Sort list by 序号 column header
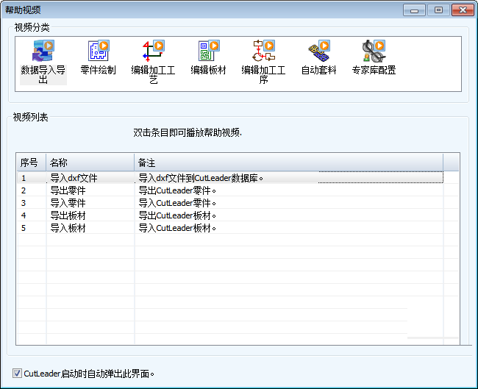Image resolution: width=478 pixels, height=389 pixels. pyautogui.click(x=31, y=162)
